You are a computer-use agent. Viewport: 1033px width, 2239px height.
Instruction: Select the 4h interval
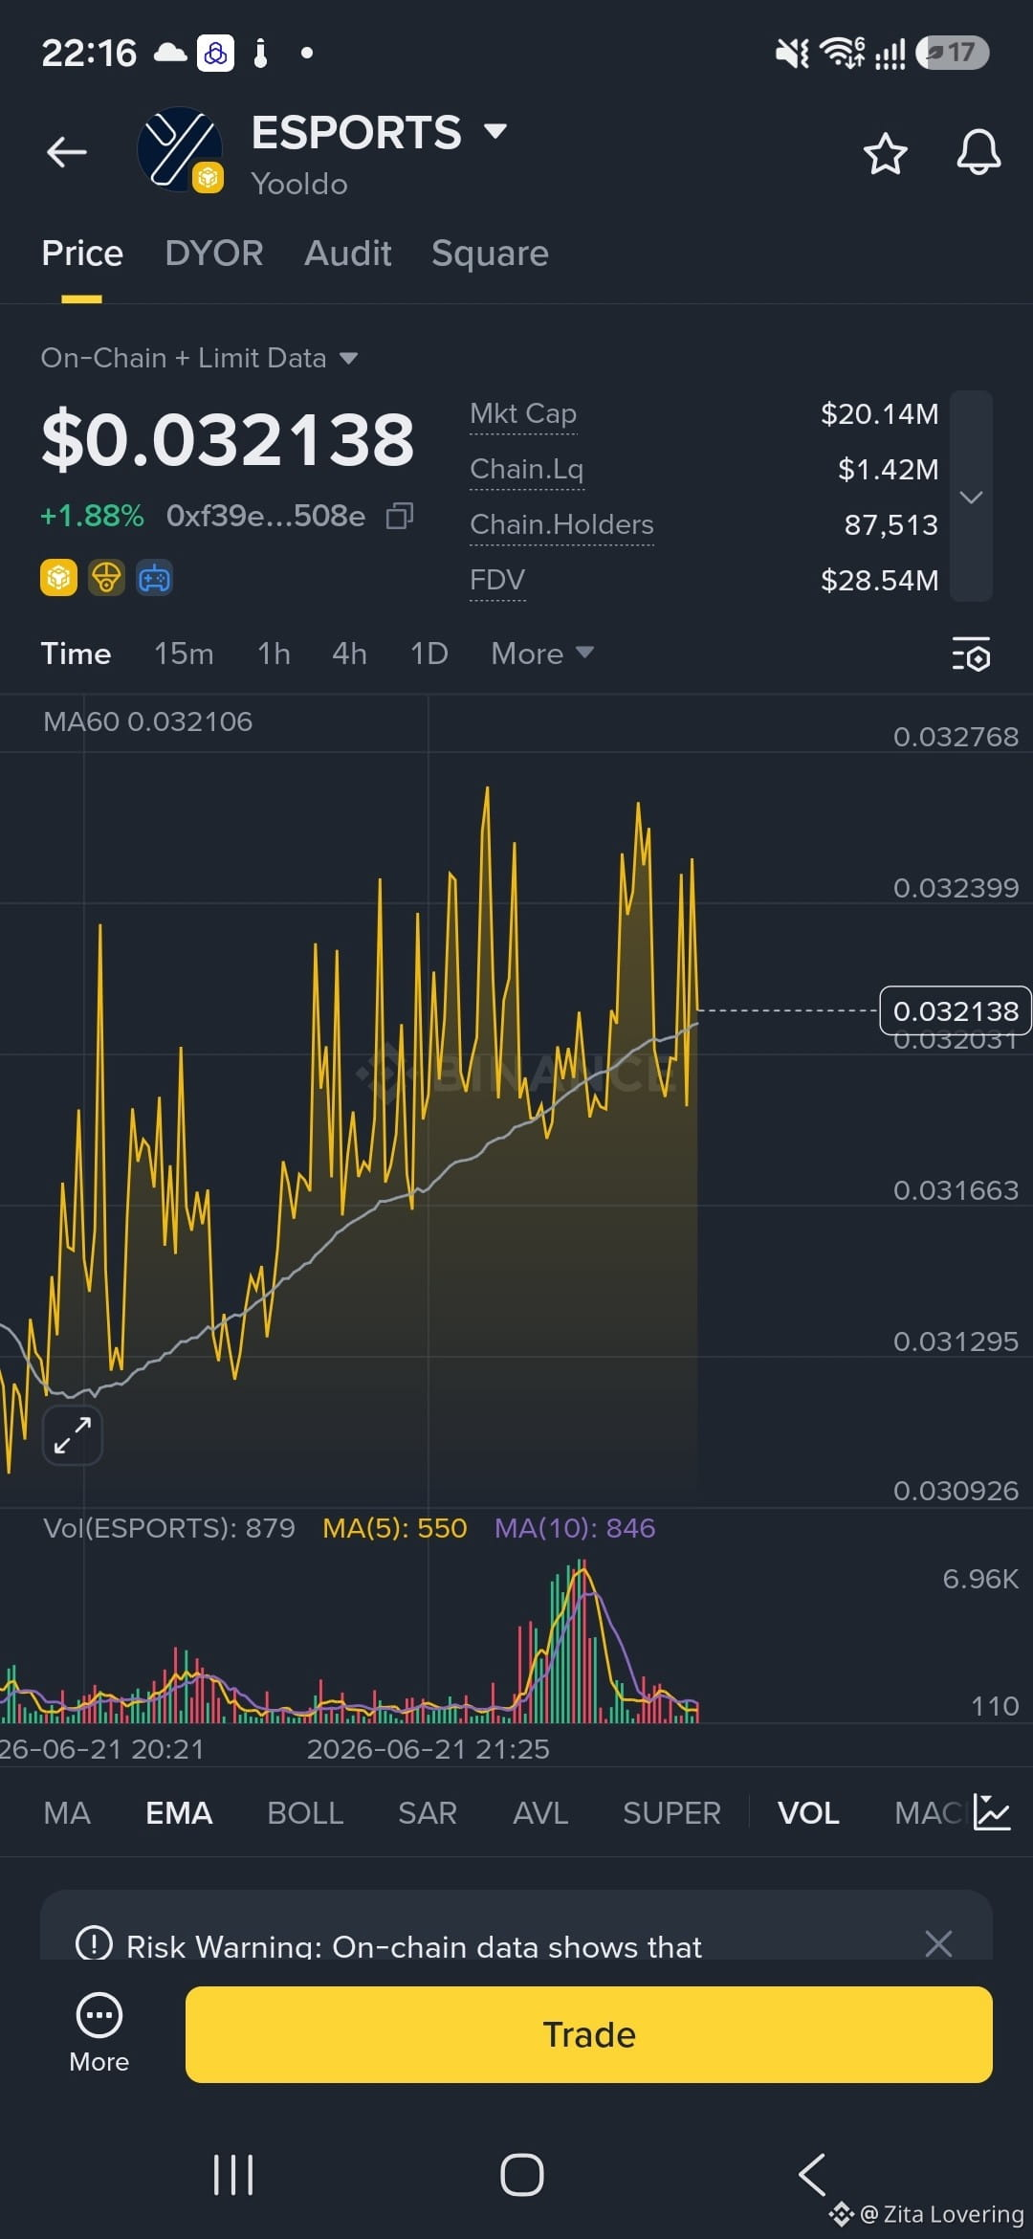coord(349,654)
